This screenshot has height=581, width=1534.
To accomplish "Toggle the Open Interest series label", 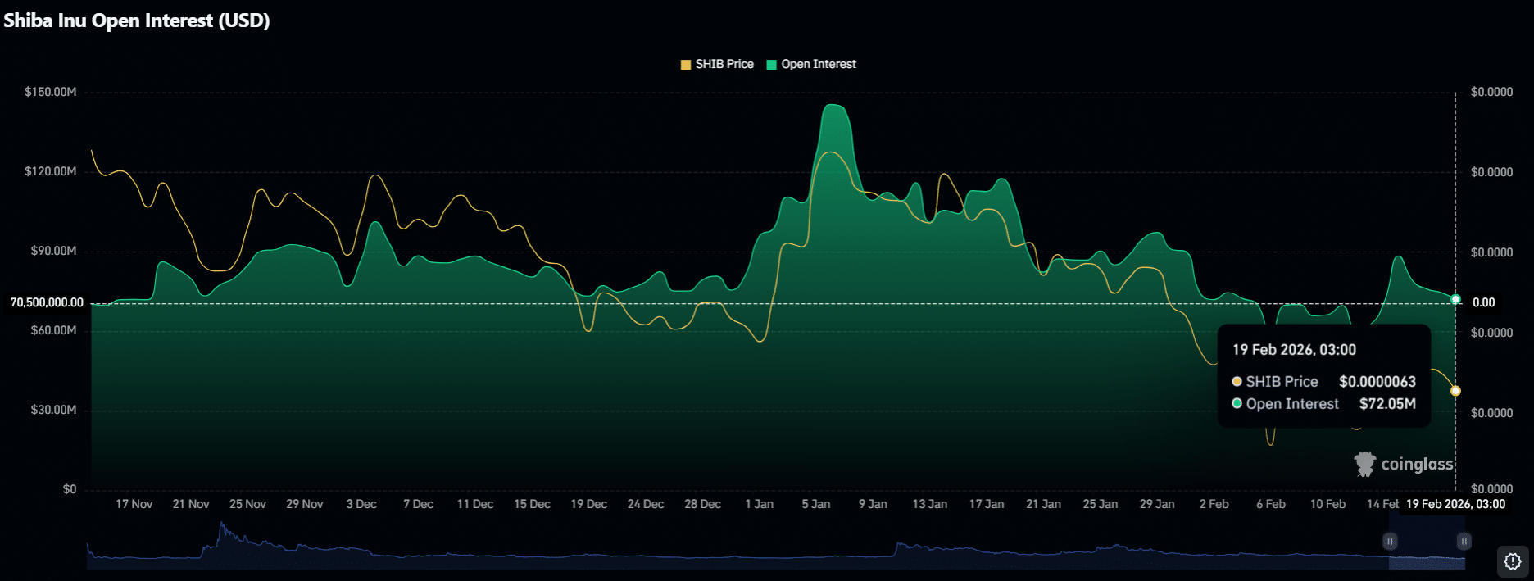I will coord(818,64).
